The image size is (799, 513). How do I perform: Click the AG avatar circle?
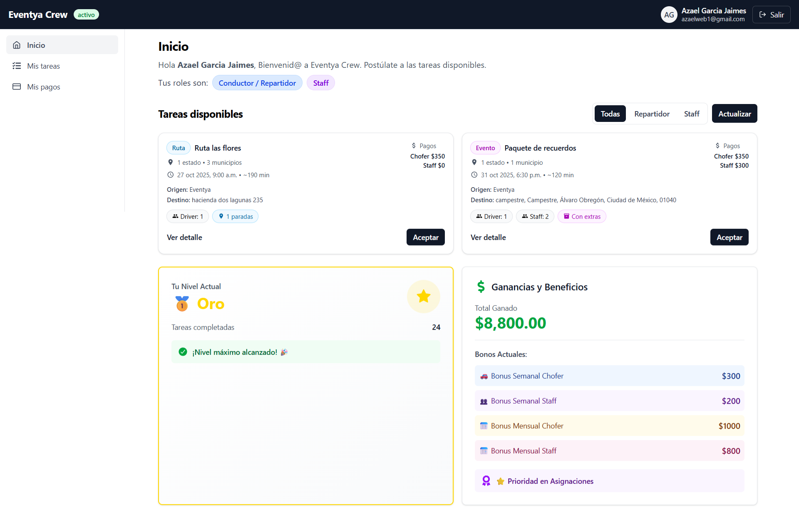[x=669, y=15]
